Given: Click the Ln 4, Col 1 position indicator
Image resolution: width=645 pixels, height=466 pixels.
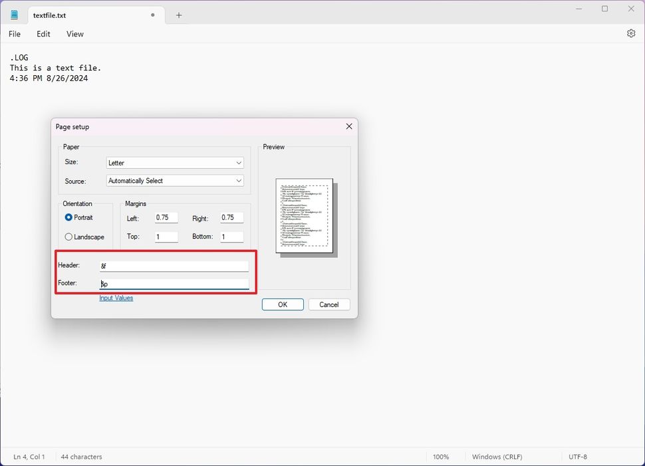Looking at the screenshot, I should point(28,457).
